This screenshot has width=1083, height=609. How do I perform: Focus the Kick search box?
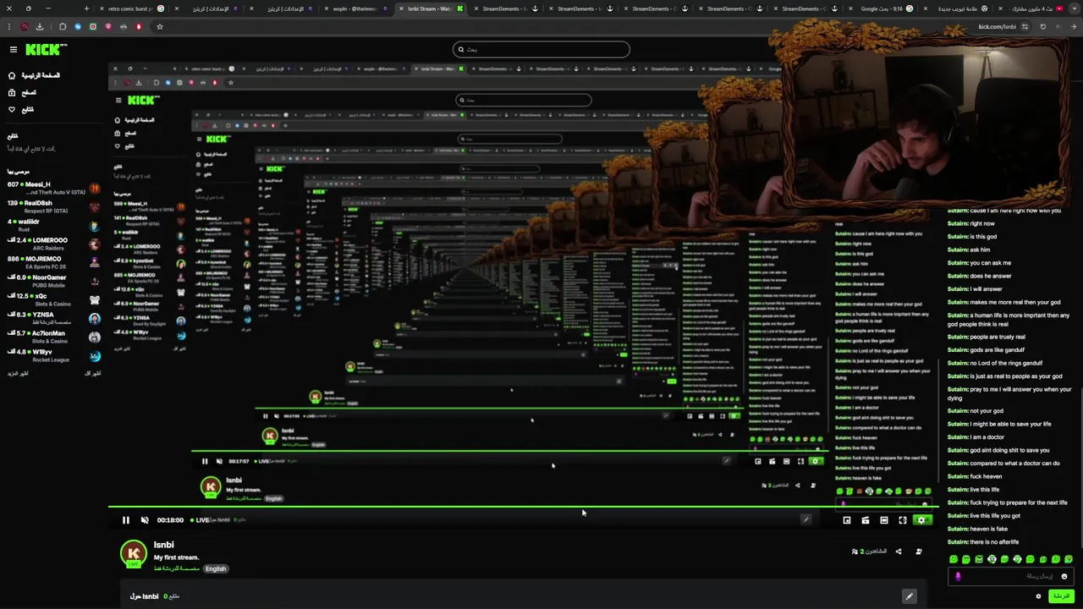[541, 49]
